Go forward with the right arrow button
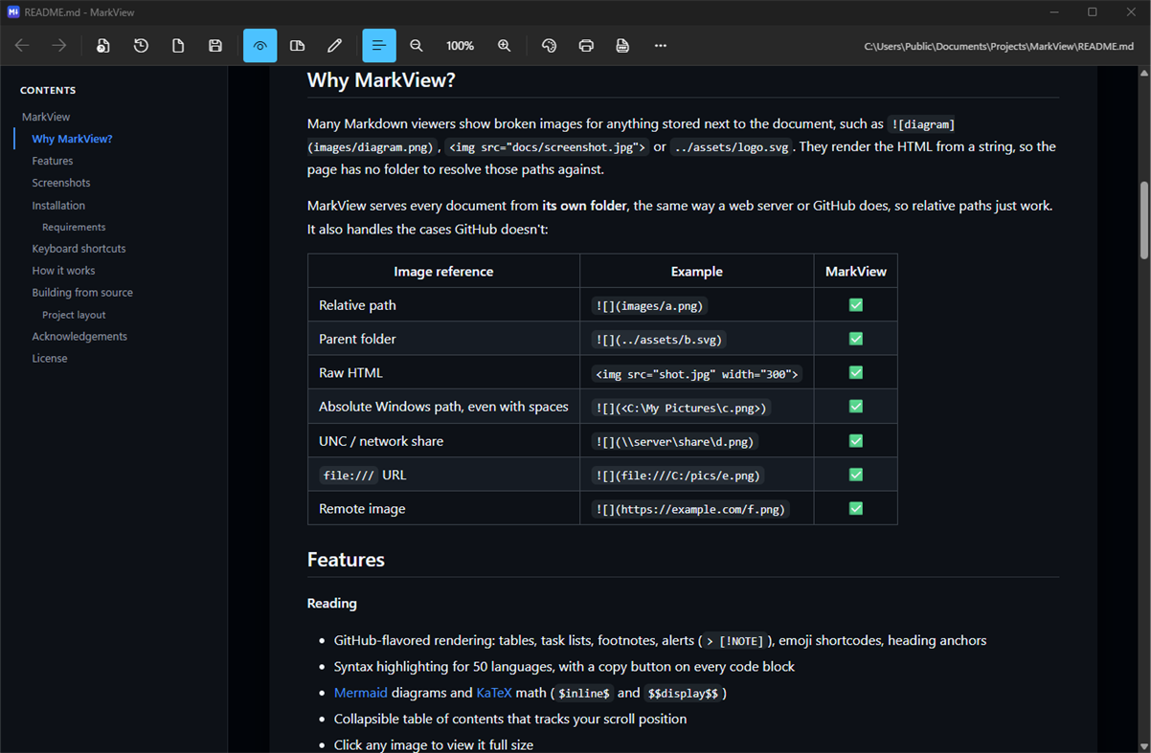Image resolution: width=1151 pixels, height=753 pixels. pyautogui.click(x=59, y=46)
